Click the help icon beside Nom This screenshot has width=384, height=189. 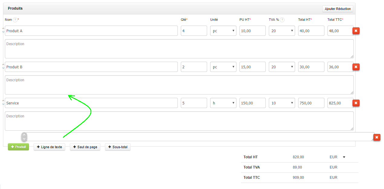(15, 20)
